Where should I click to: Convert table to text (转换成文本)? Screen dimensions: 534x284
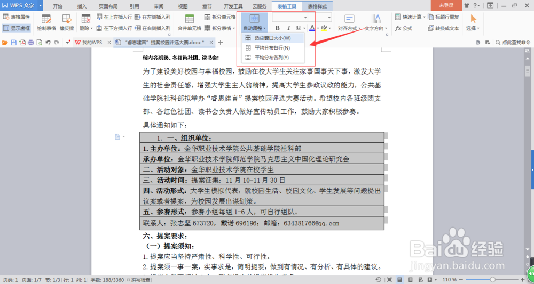[x=443, y=28]
